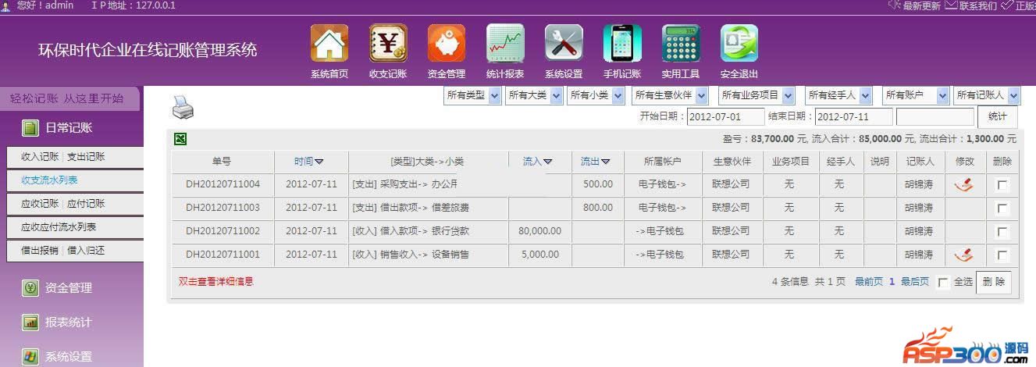The height and width of the screenshot is (367, 1036).
Task: Click page number 1 in pagination
Action: tap(892, 281)
